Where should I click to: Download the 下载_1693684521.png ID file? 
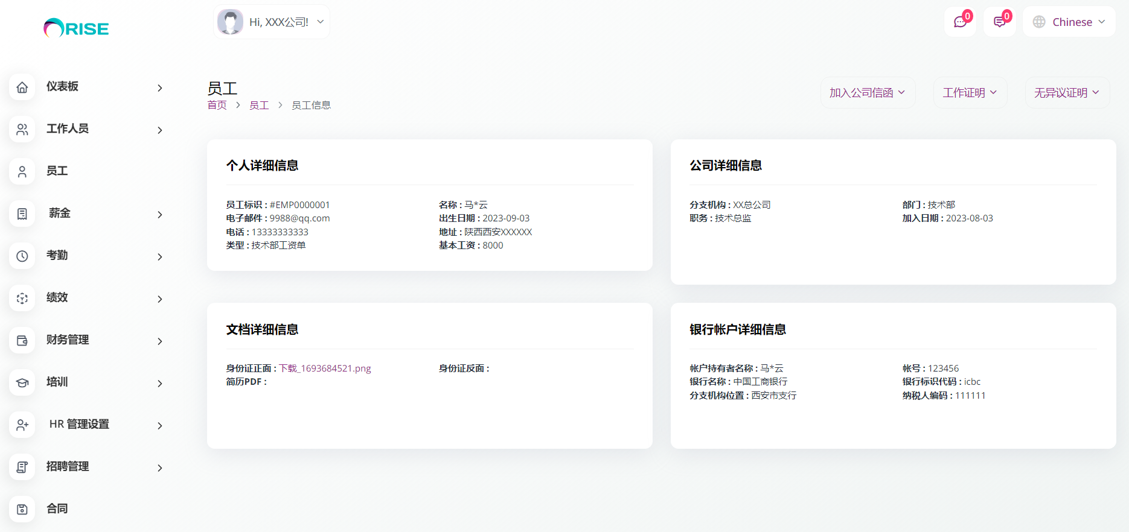point(325,369)
